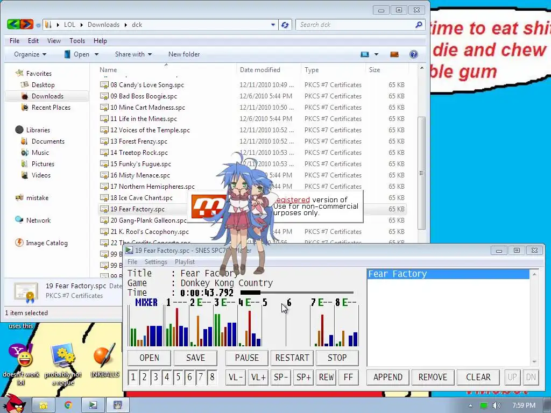Click the STOP button
This screenshot has width=551, height=413.
337,358
